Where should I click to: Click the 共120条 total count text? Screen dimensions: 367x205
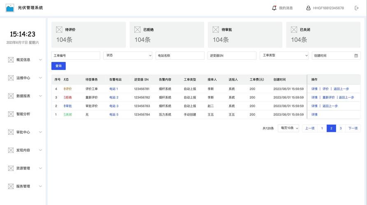click(268, 128)
